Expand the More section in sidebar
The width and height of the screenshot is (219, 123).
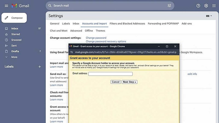(14, 57)
